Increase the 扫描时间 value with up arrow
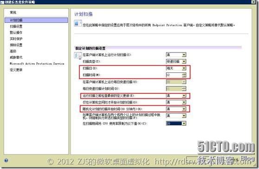Viewport: 259px width, 169px height. [184, 74]
